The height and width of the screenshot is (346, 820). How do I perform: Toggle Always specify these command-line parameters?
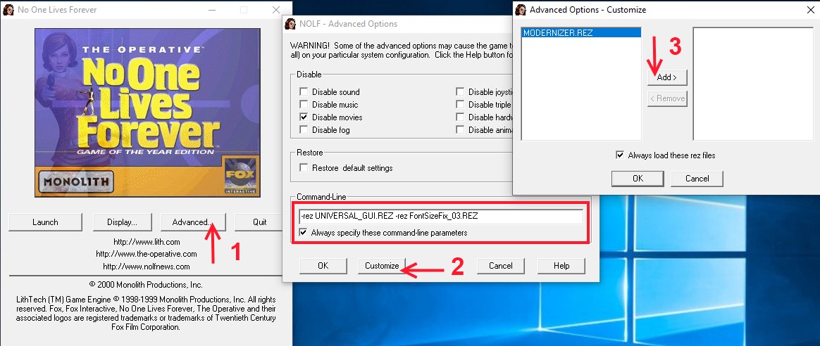click(x=304, y=232)
